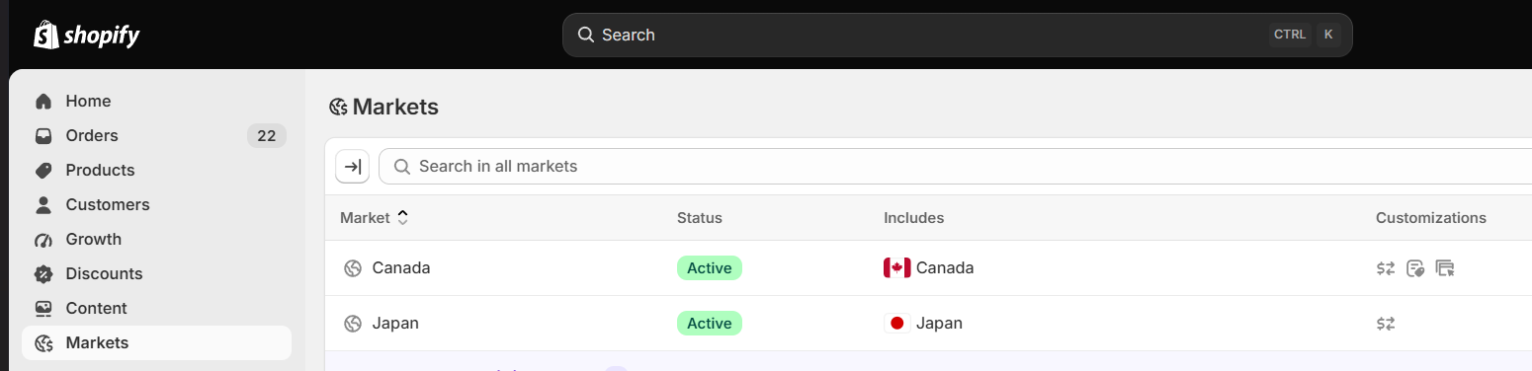Click Japan's currency conversion icon
Screen dimensions: 1532x371
(1386, 324)
